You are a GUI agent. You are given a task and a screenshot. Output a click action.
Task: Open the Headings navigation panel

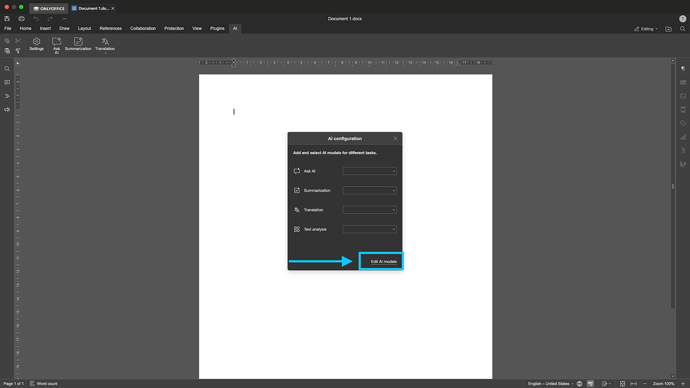(x=7, y=96)
